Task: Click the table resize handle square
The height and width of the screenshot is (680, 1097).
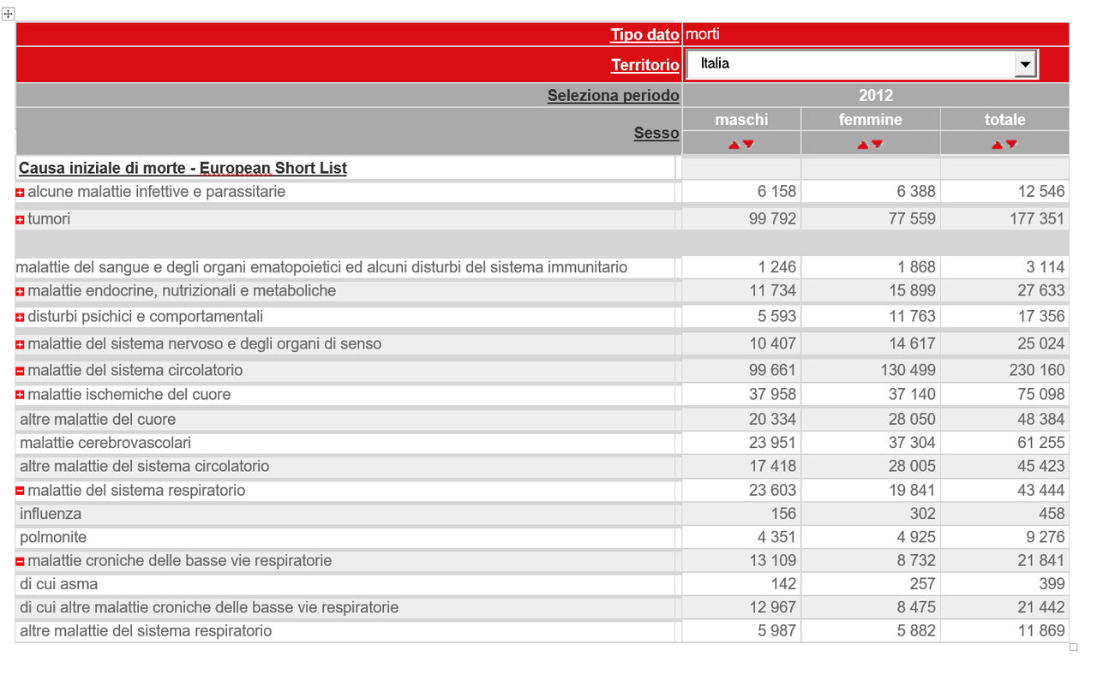Action: pyautogui.click(x=1074, y=647)
